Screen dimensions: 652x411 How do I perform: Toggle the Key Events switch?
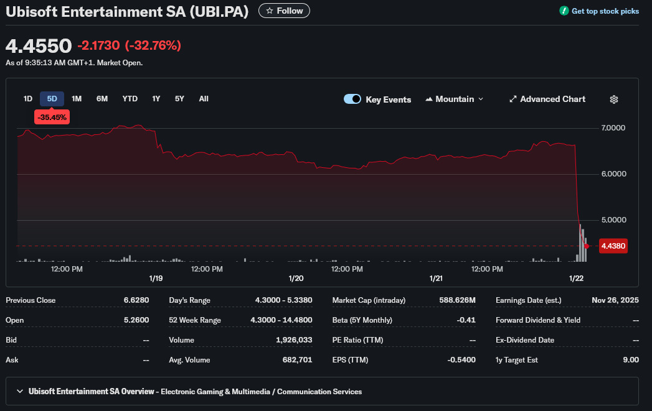click(x=352, y=99)
